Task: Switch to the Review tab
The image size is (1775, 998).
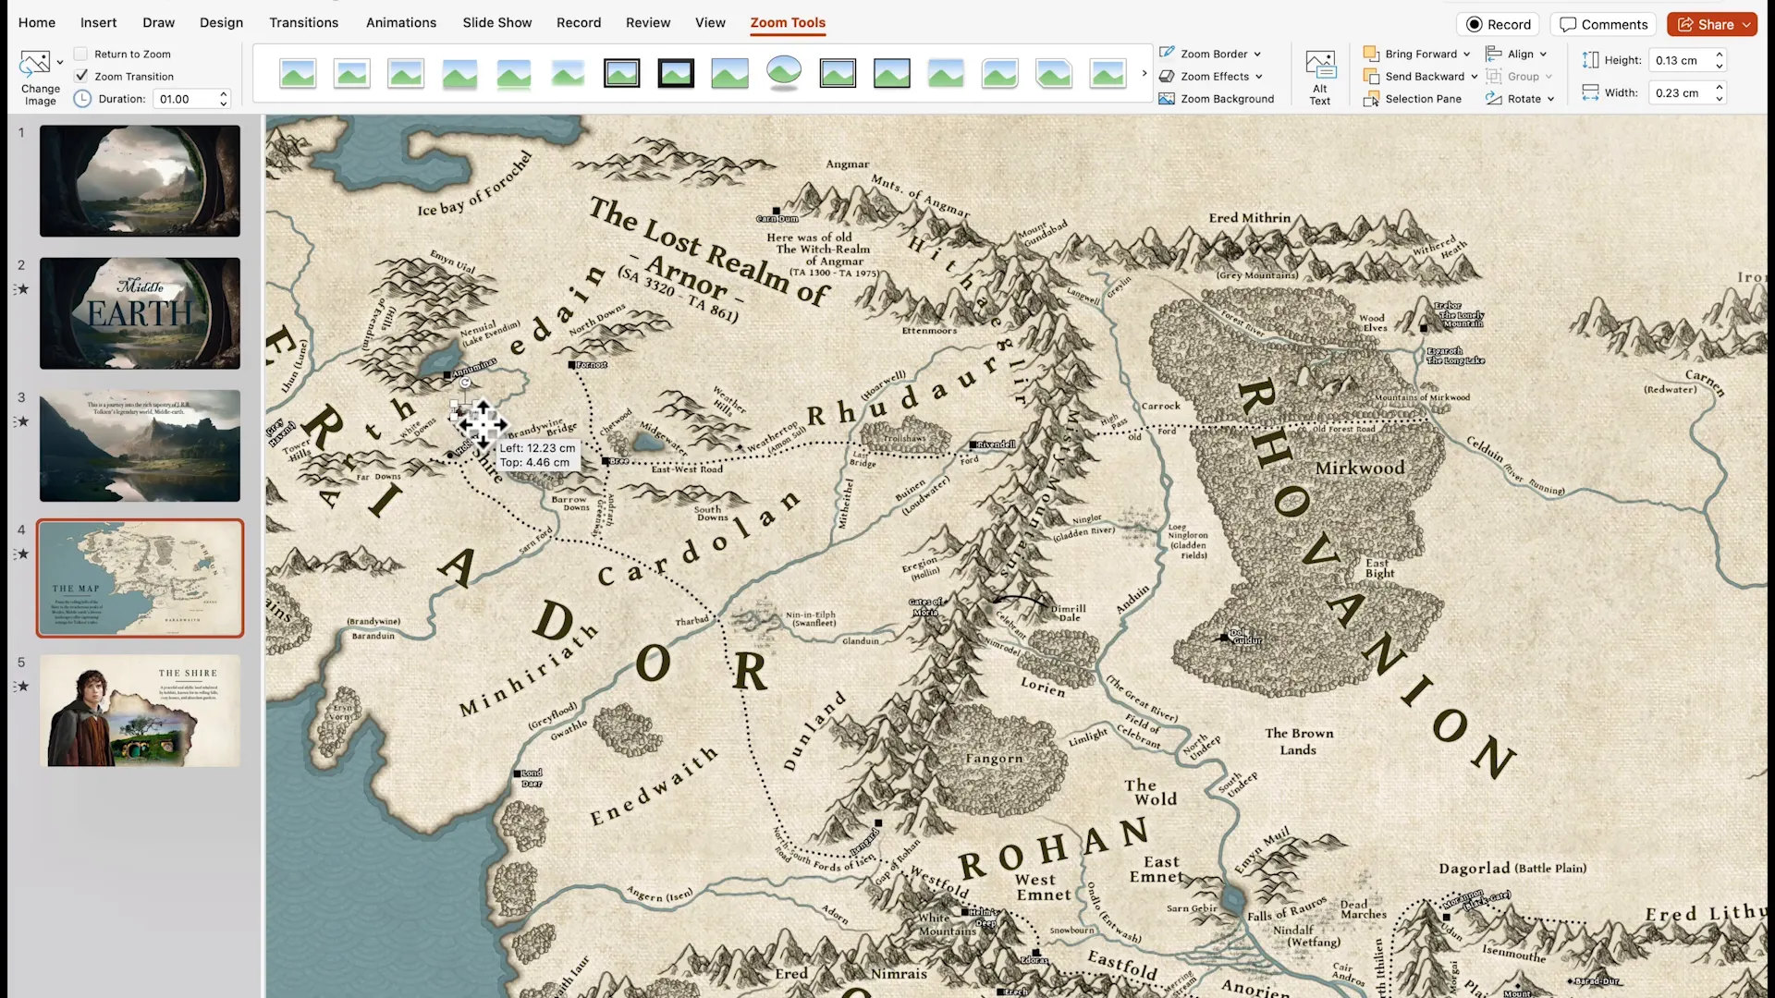Action: coord(647,22)
